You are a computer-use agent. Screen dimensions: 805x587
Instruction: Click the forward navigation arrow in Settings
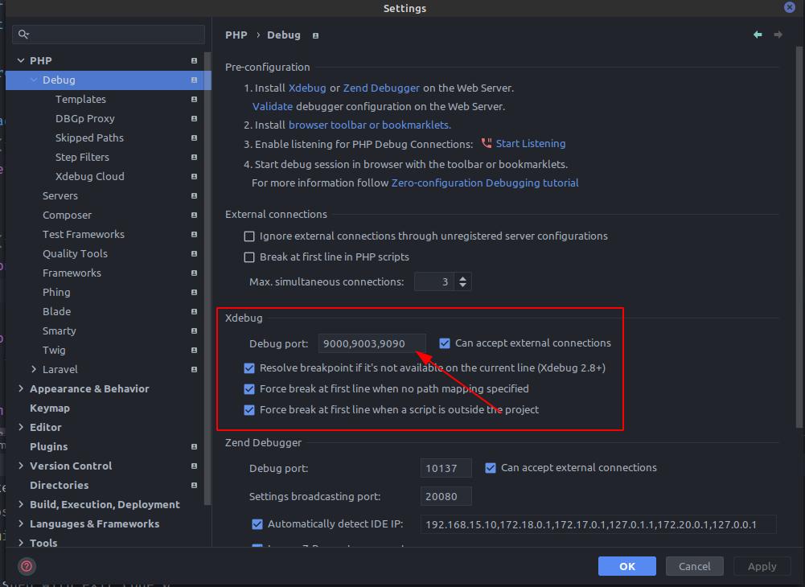778,35
